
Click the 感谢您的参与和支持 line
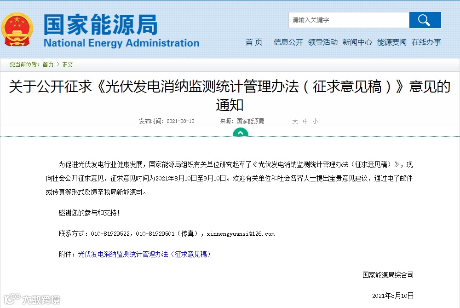(x=89, y=213)
